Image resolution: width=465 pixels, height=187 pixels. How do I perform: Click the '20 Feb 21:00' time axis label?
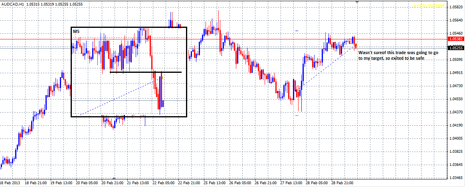[112, 183]
